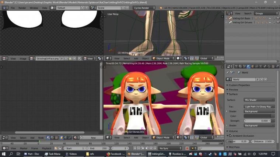Toggle renderability camera of Inkling Girl Basis
This screenshot has width=280, height=157.
[278, 18]
